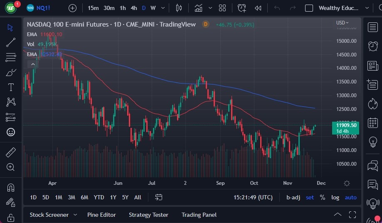Collapse the indicator legend chevron

pyautogui.click(x=32, y=64)
